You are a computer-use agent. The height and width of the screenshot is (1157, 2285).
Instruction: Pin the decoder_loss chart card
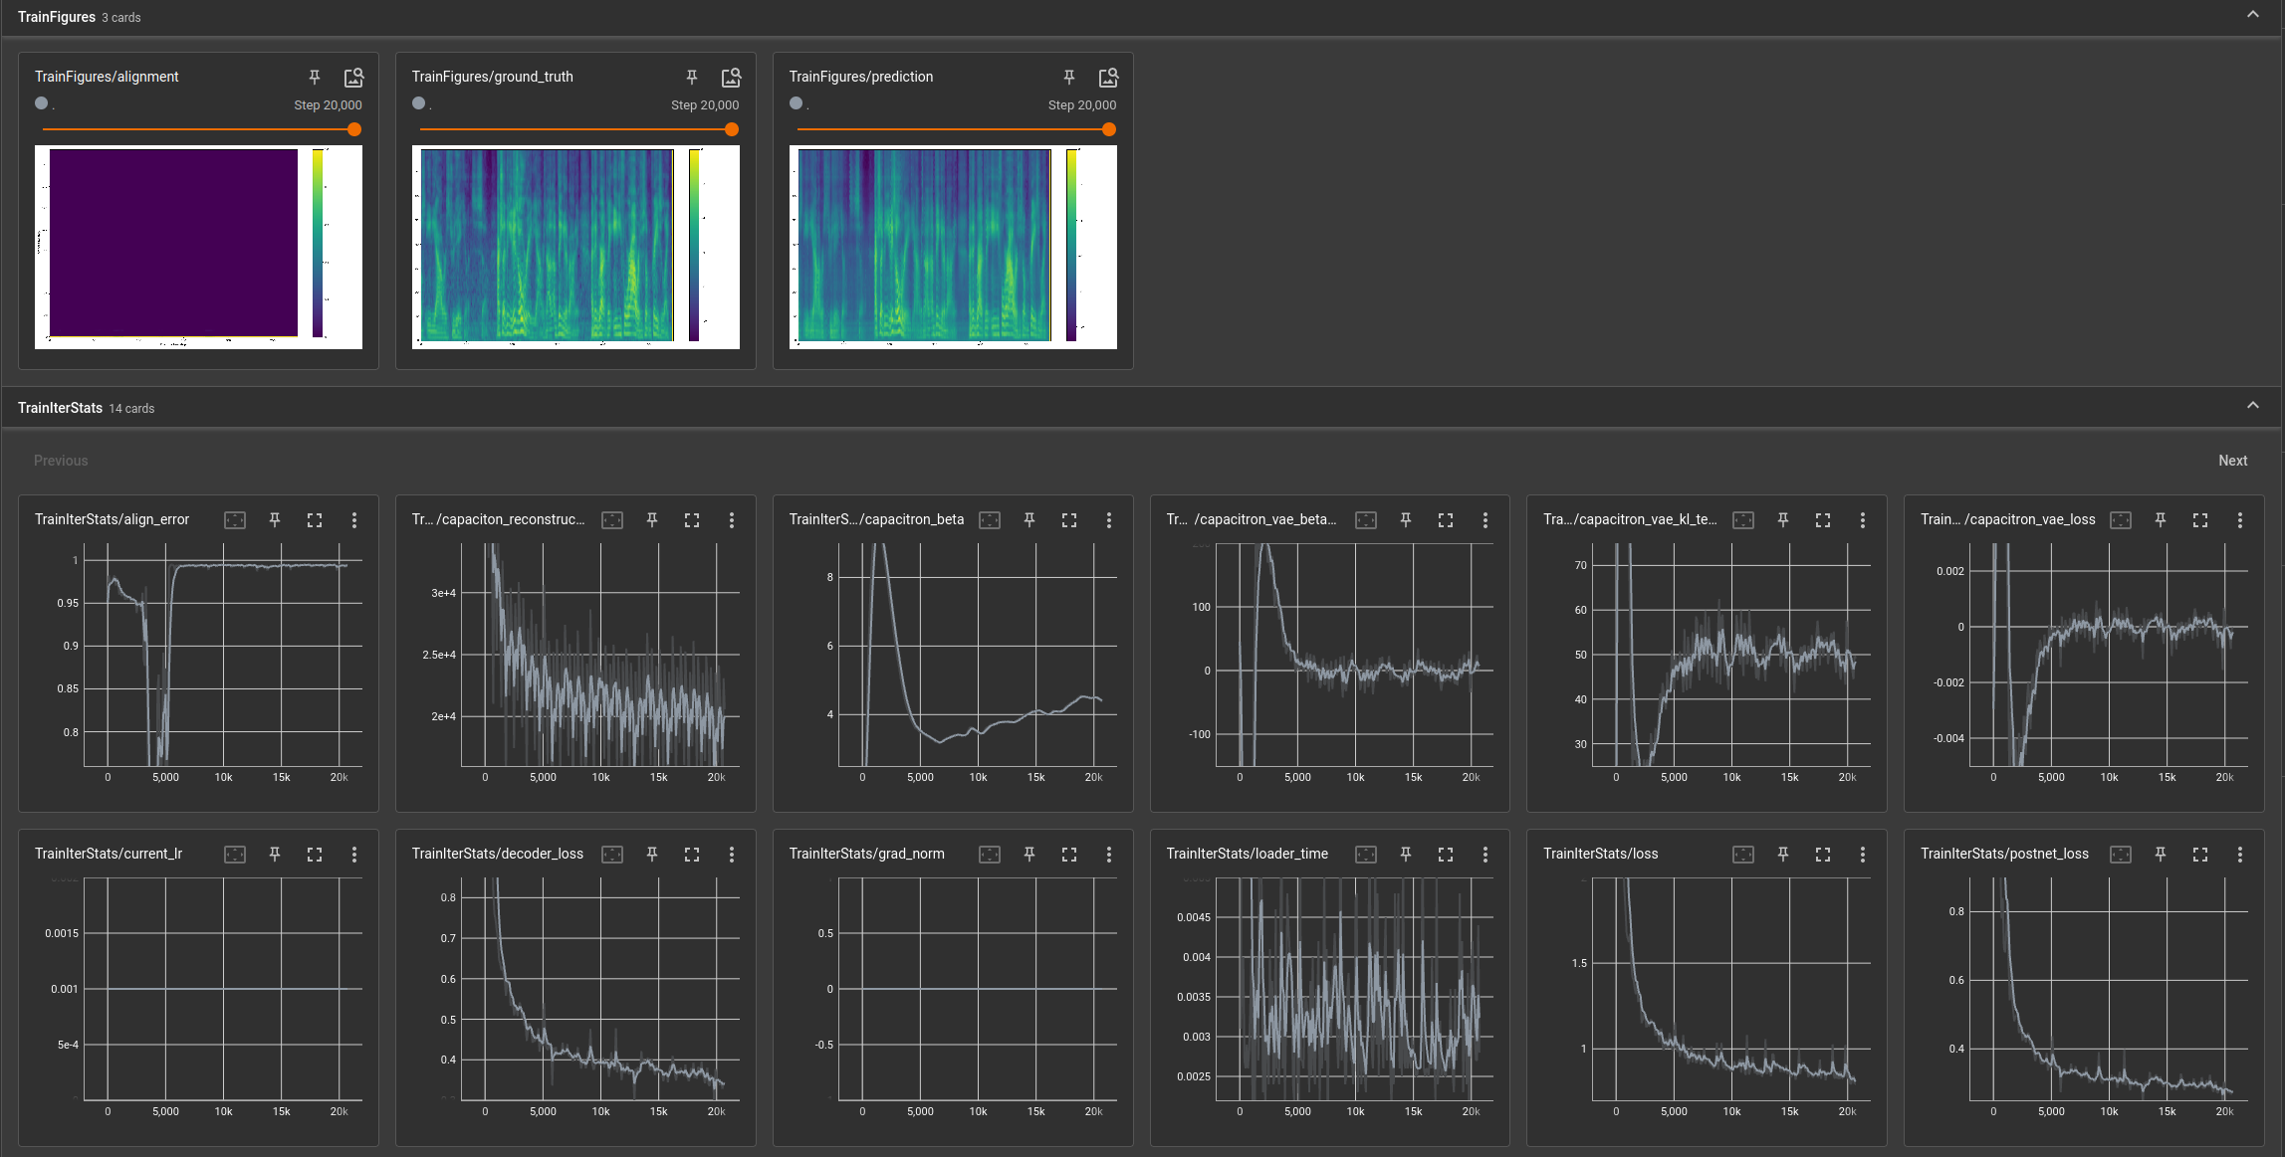coord(652,855)
